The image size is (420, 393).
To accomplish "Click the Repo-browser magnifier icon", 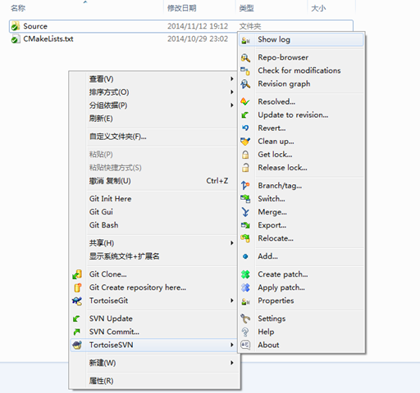I will click(245, 57).
